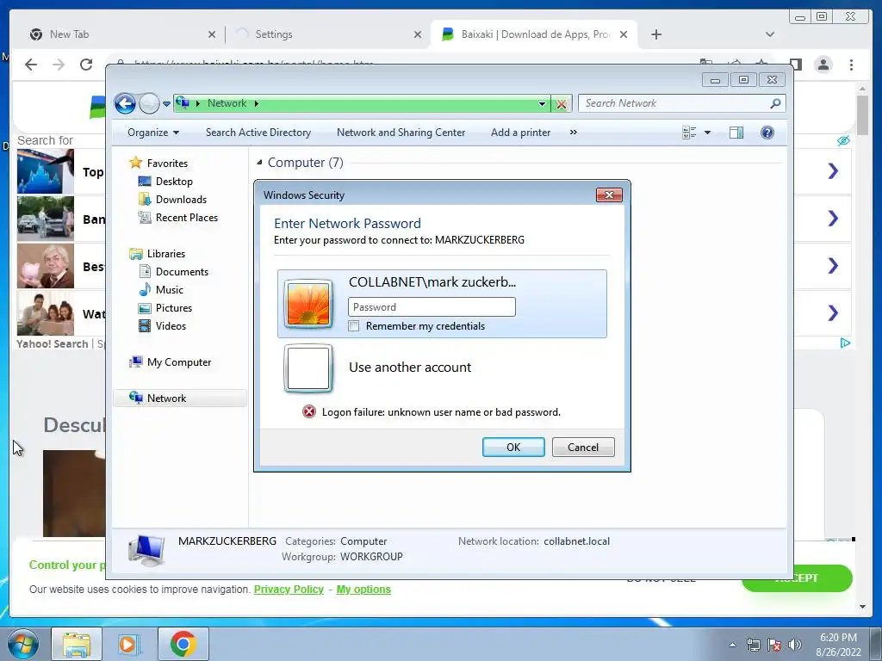Viewport: 882px width, 661px height.
Task: Open Chrome three-dot menu
Action: pyautogui.click(x=851, y=65)
